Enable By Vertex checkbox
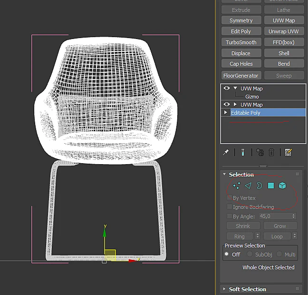 pyautogui.click(x=230, y=197)
